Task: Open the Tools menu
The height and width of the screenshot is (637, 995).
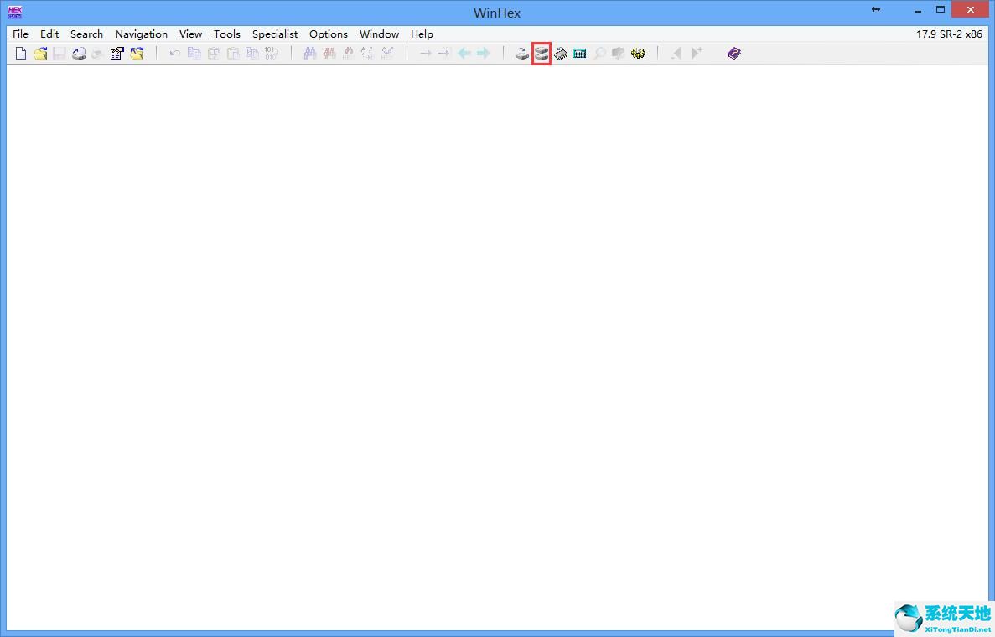Action: [226, 34]
